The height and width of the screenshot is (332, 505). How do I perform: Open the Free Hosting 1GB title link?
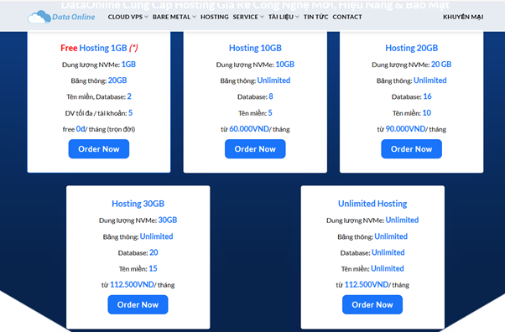[x=99, y=48]
